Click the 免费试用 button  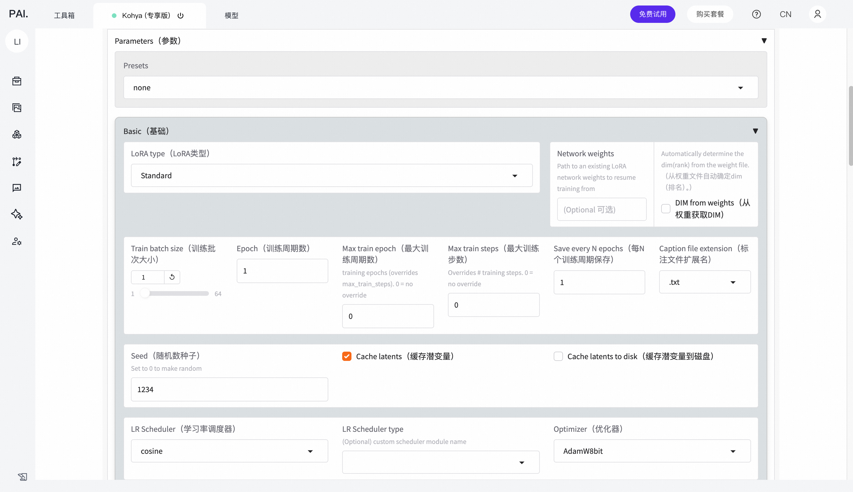pos(652,14)
